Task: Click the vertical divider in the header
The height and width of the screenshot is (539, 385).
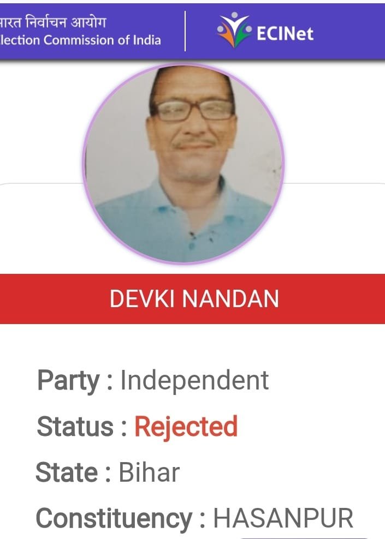Action: pyautogui.click(x=186, y=31)
